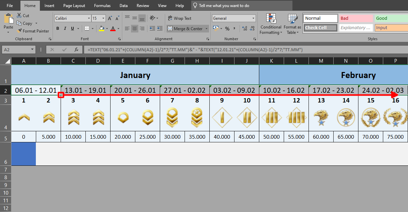Align text right

point(142,28)
